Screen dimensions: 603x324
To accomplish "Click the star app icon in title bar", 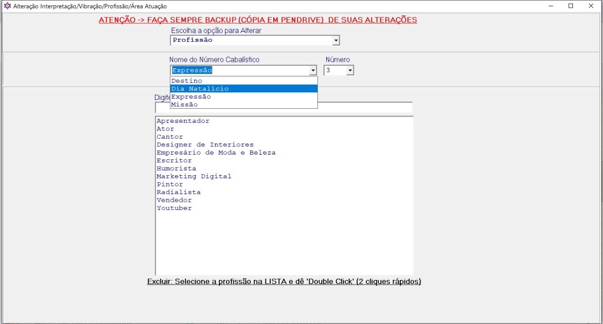I will pyautogui.click(x=7, y=6).
